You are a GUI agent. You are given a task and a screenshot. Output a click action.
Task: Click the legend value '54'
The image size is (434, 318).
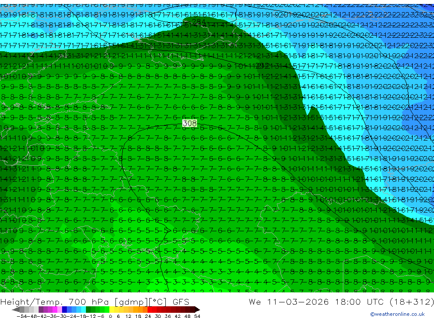(197, 316)
